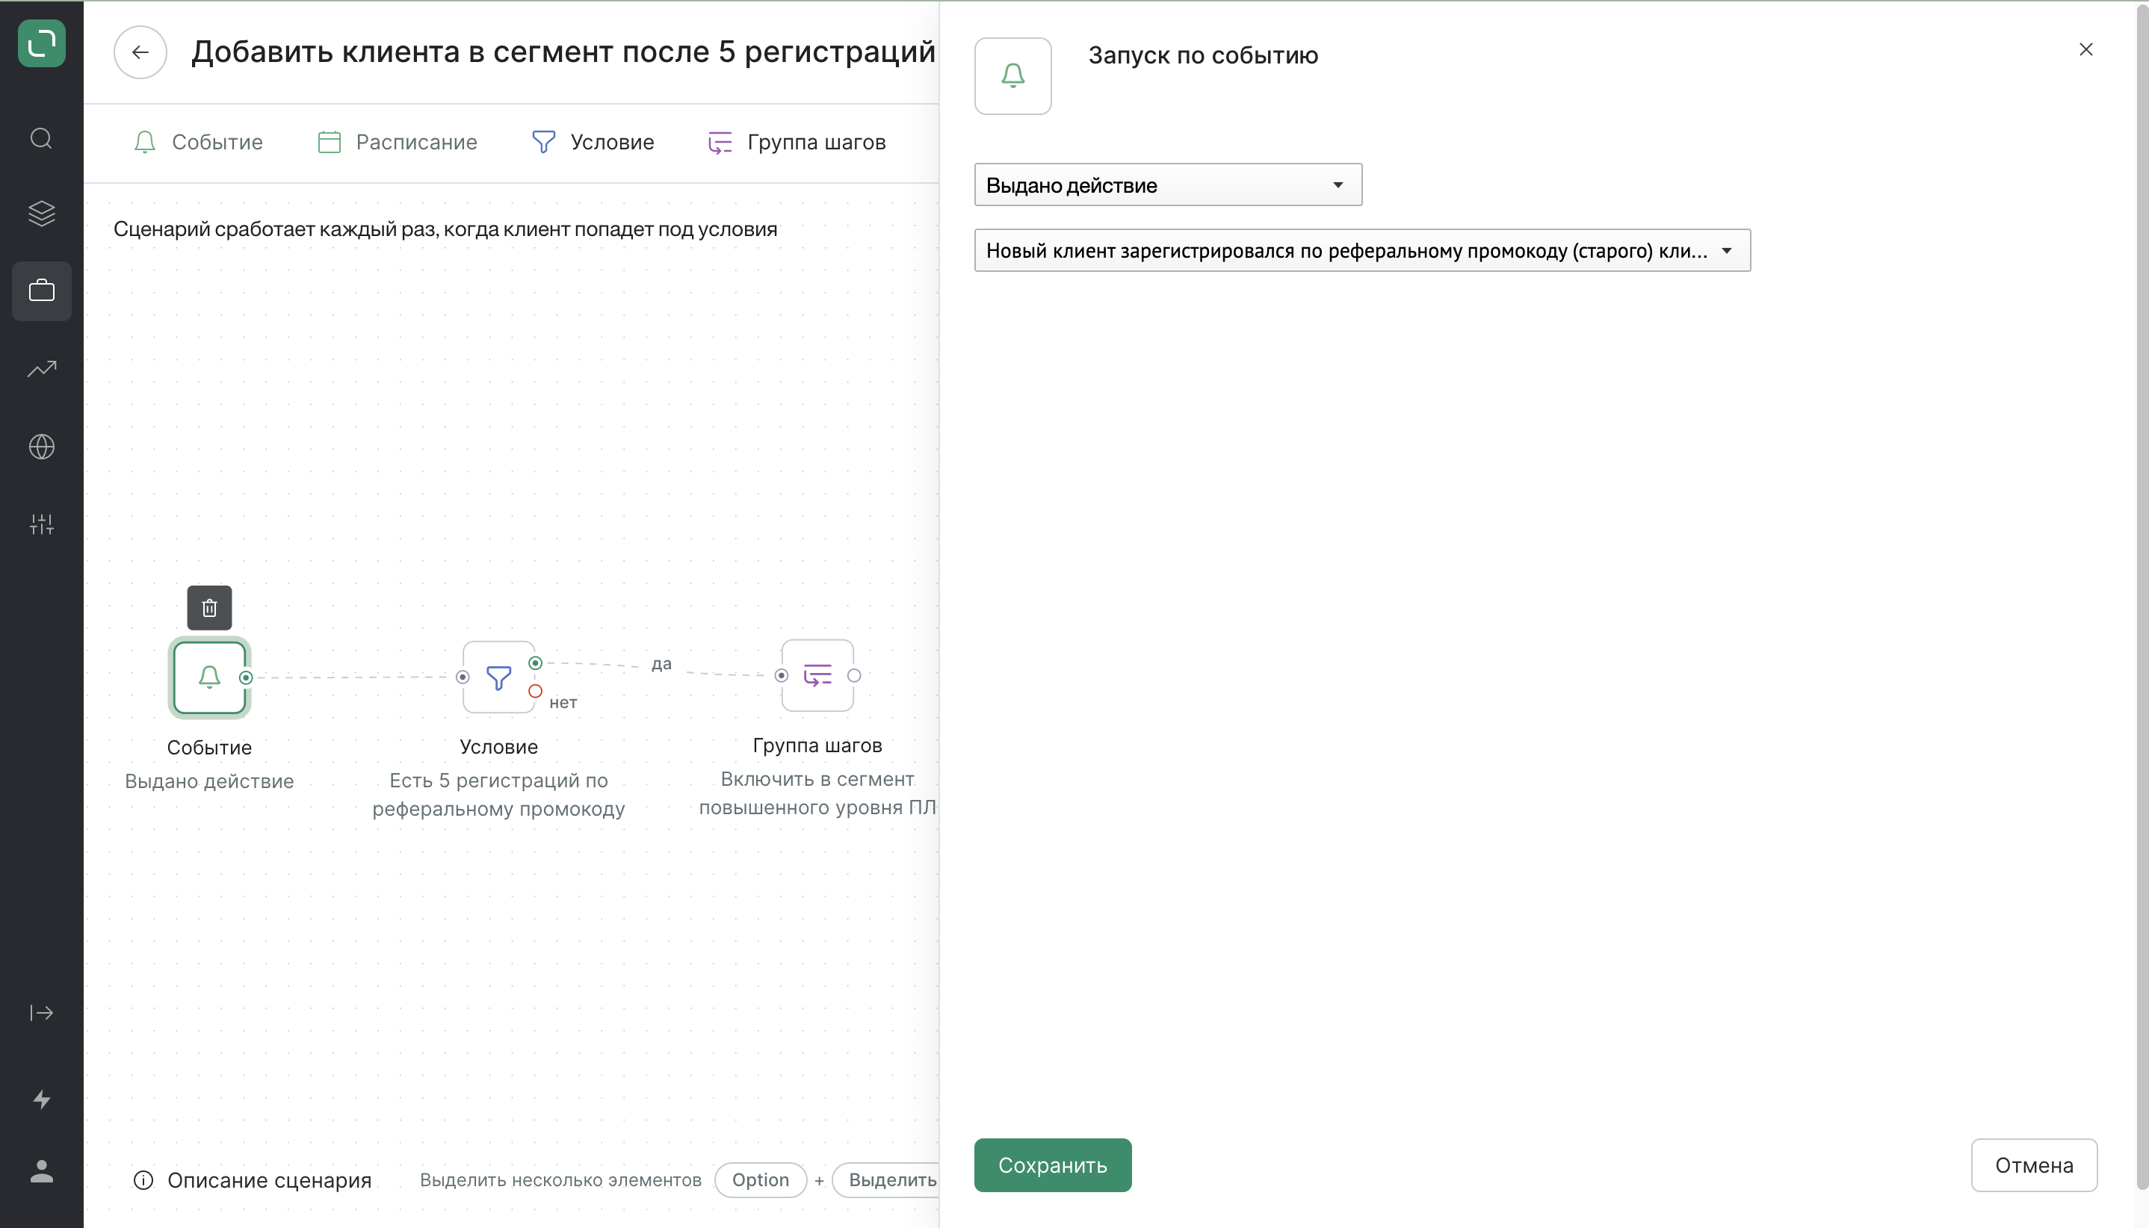Select the Условие funnel node on canvas

(x=498, y=677)
